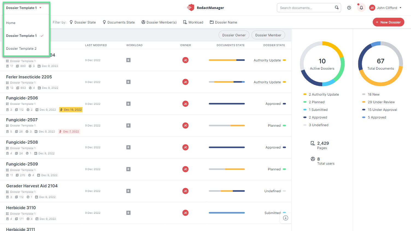Viewport: 411px width, 231px height.
Task: Toggle the '3 Undefined' legend filter
Action: click(316, 125)
